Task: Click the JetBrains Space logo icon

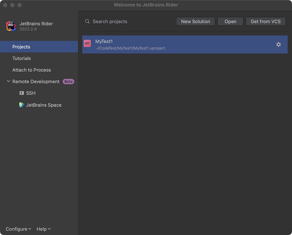Action: (22, 105)
